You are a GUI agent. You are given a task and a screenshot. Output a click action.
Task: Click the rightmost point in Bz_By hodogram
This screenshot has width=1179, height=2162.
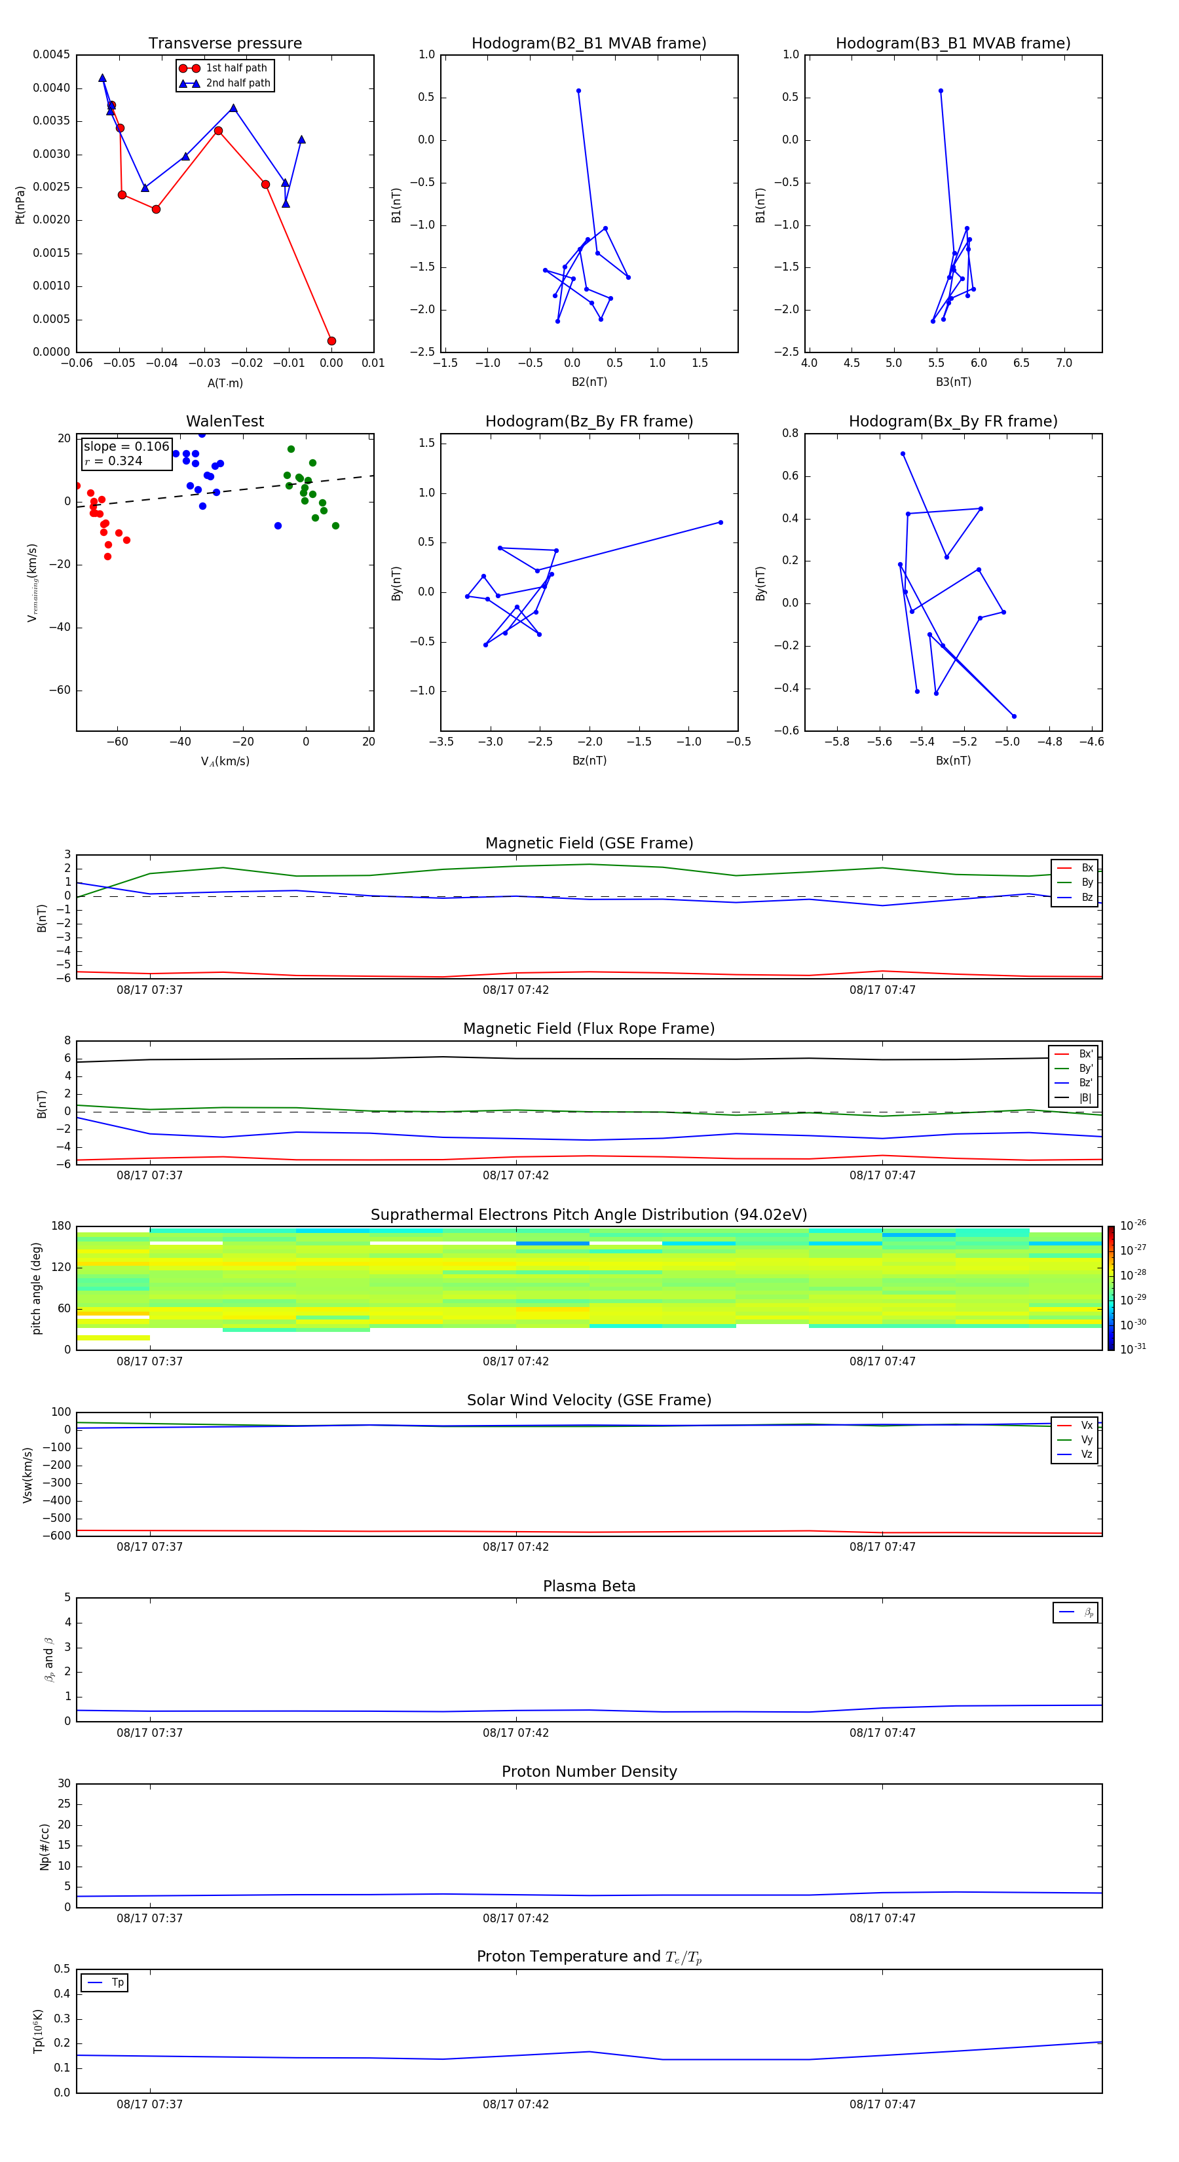point(720,523)
